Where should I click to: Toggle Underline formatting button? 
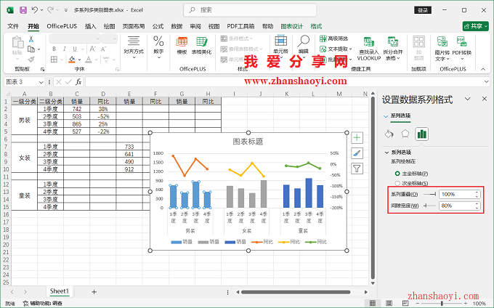[x=75, y=49]
